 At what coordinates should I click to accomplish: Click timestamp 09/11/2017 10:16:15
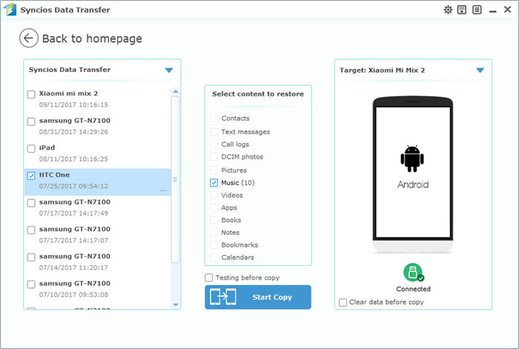[73, 104]
